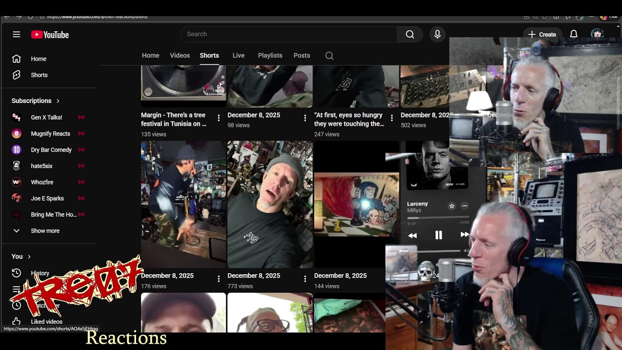This screenshot has height=350, width=622.
Task: Open the YouTube hamburger guide menu
Action: coord(17,35)
